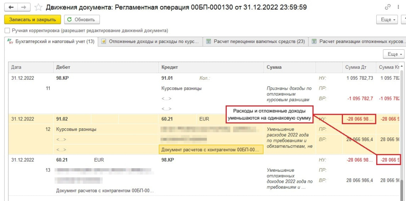Enable the Ручная корректировка checkbox
Screen dimensions: 406x201
coord(7,31)
